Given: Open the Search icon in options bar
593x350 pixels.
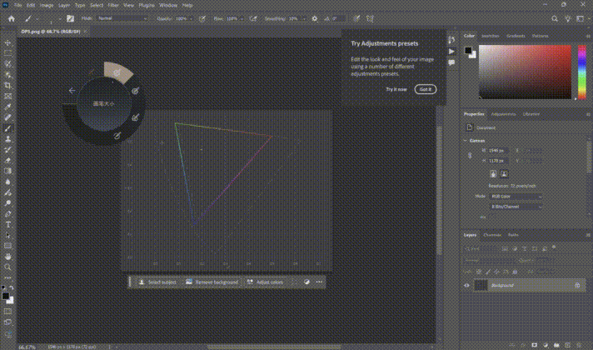Looking at the screenshot, I should 555,18.
